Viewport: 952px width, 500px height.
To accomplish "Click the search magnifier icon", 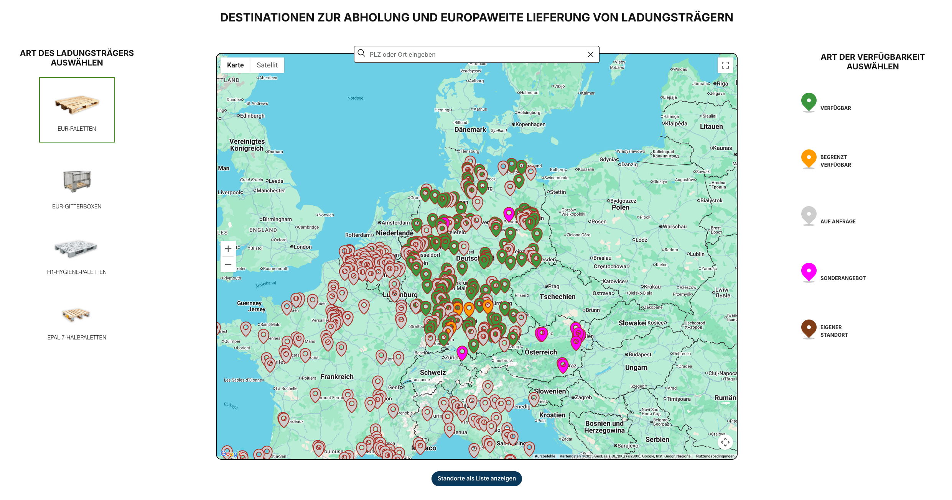I will [361, 54].
